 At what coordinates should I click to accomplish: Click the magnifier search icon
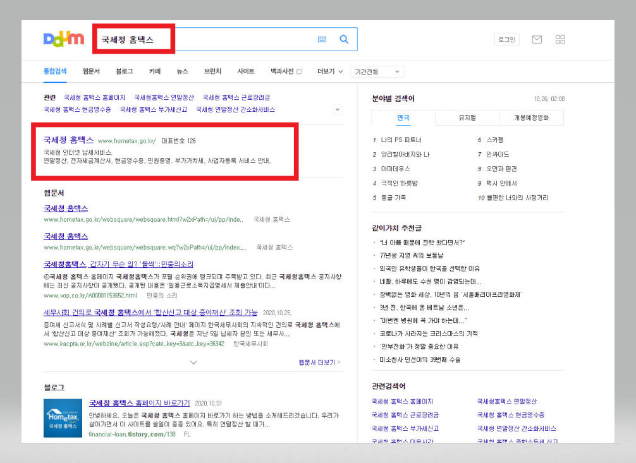(344, 39)
